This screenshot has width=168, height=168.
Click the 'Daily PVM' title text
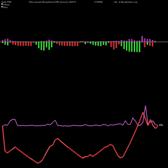click(6, 2)
